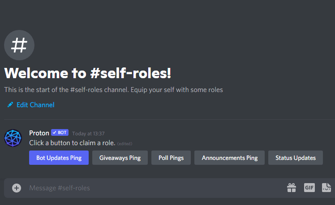335x205 pixels.
Task: Open the sticker picker icon
Action: (x=326, y=188)
